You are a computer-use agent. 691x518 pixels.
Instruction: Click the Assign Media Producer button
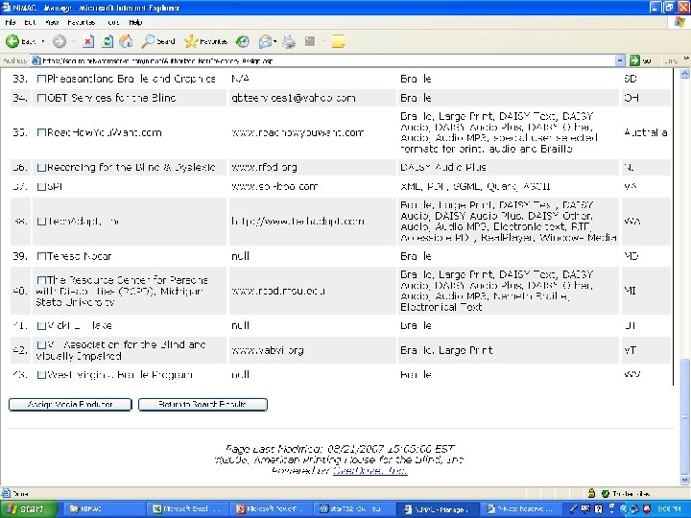70,405
